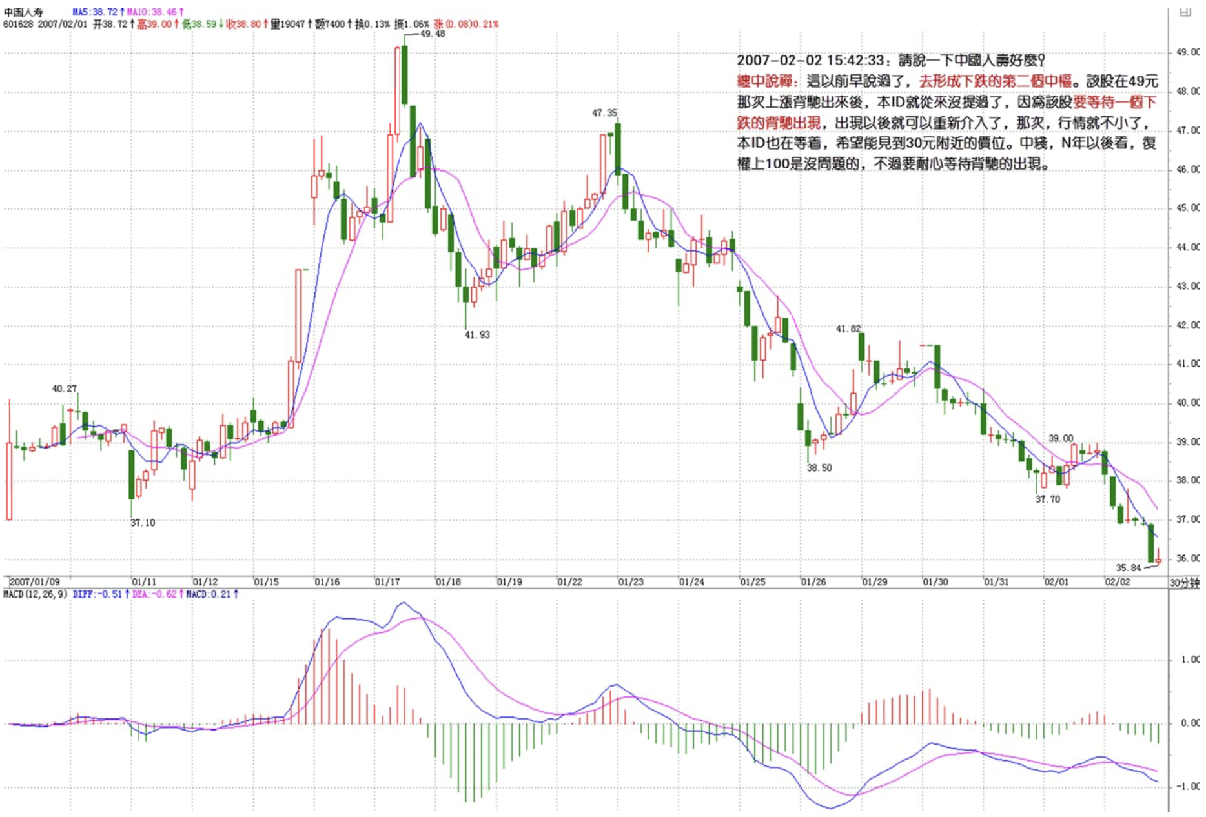Image resolution: width=1206 pixels, height=817 pixels.
Task: Click the 35.84 low price marker
Action: (1128, 568)
